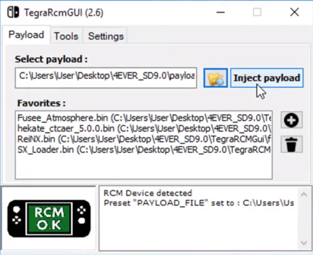Image resolution: width=313 pixels, height=255 pixels.
Task: Click the 'RCM Device detected' log line
Action: 148,193
